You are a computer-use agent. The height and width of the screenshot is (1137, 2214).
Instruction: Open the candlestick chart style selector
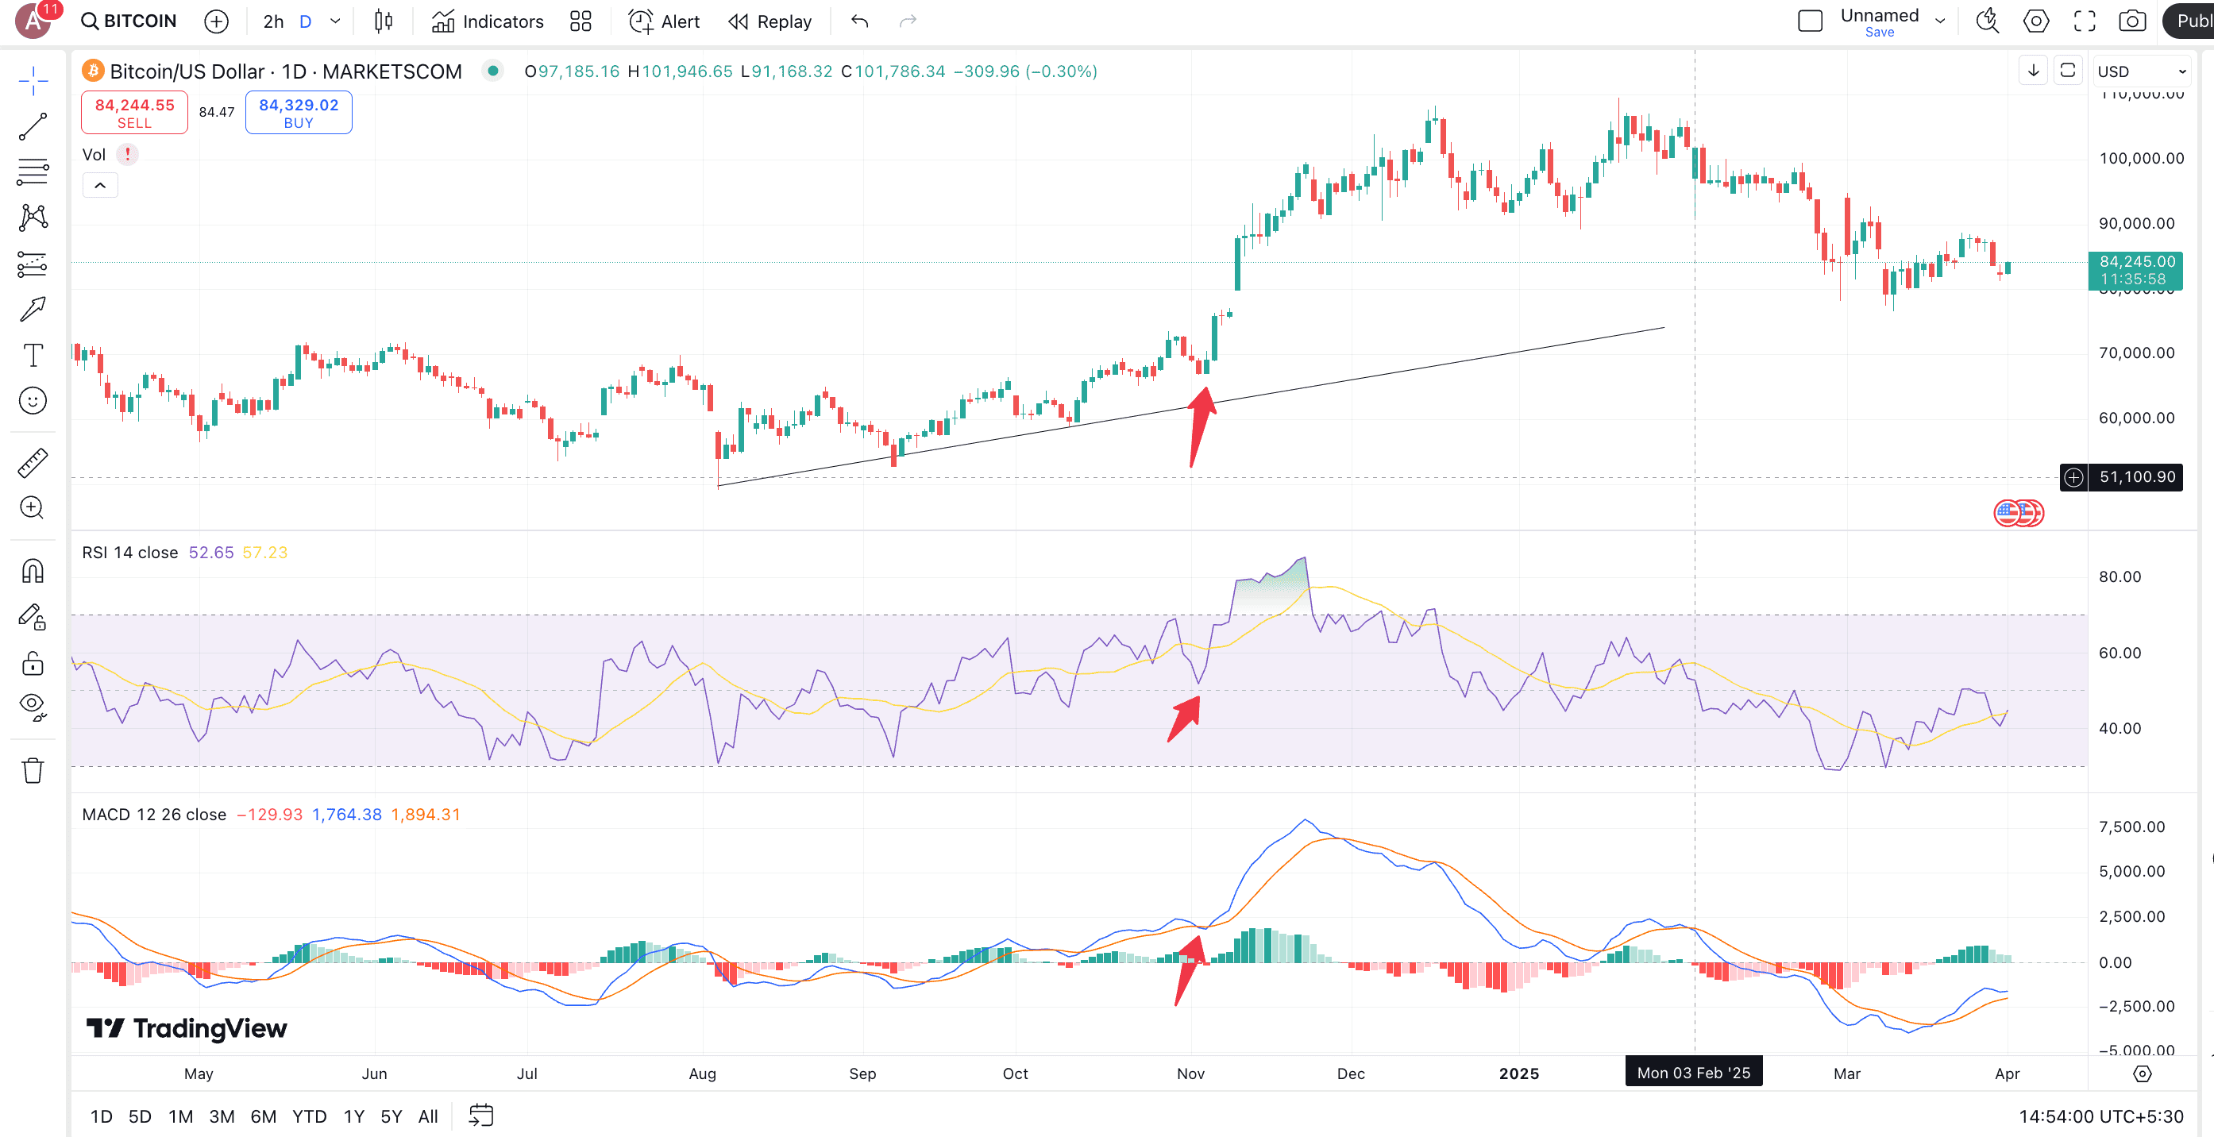click(x=384, y=21)
